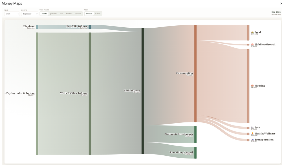Image resolution: width=282 pixels, height=165 pixels.
Task: Click the dark Total Inflows node bar
Action: click(143, 91)
